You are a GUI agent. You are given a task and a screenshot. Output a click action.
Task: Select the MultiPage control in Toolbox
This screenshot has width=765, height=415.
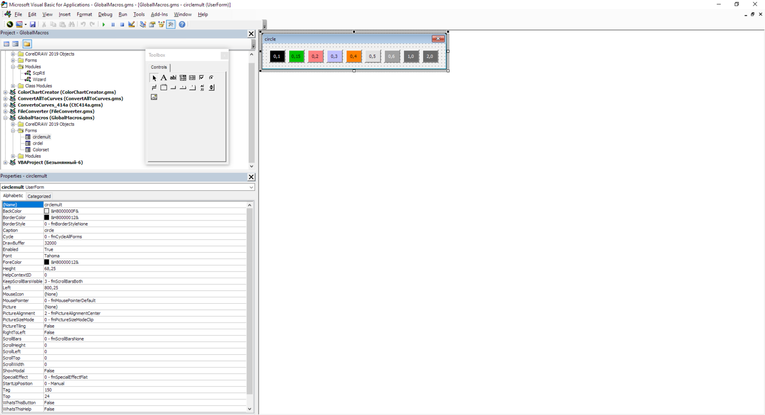(192, 88)
